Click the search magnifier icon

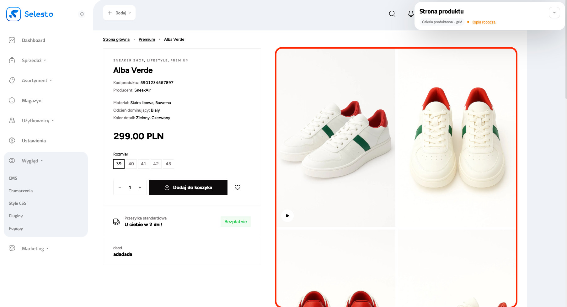click(x=392, y=14)
